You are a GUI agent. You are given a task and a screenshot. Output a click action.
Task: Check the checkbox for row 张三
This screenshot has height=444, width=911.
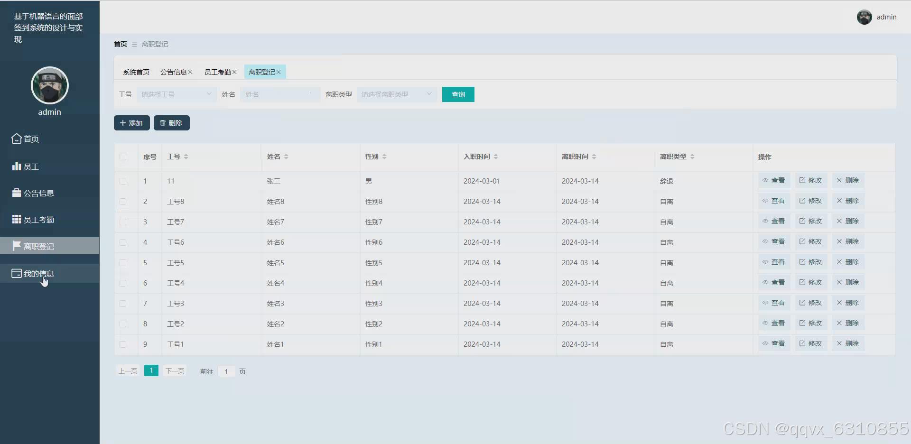tap(123, 181)
